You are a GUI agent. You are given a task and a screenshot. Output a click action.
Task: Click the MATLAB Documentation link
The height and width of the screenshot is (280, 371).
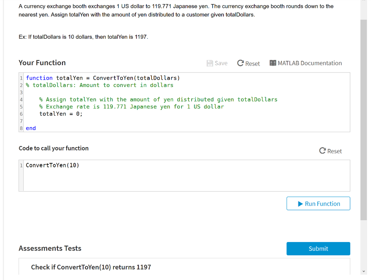point(310,63)
